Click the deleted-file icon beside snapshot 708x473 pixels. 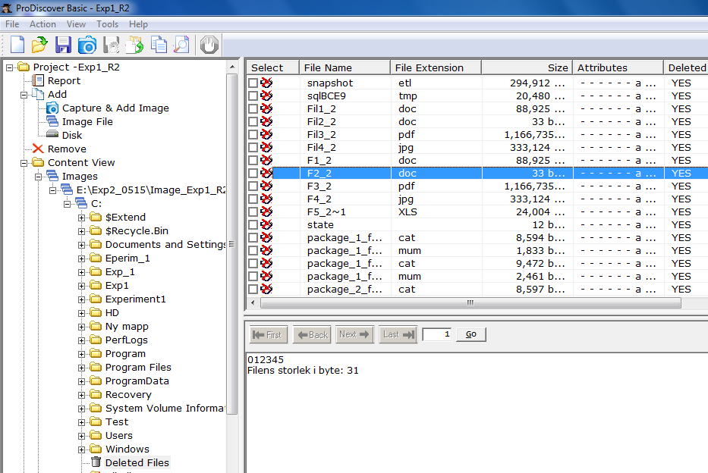point(267,83)
